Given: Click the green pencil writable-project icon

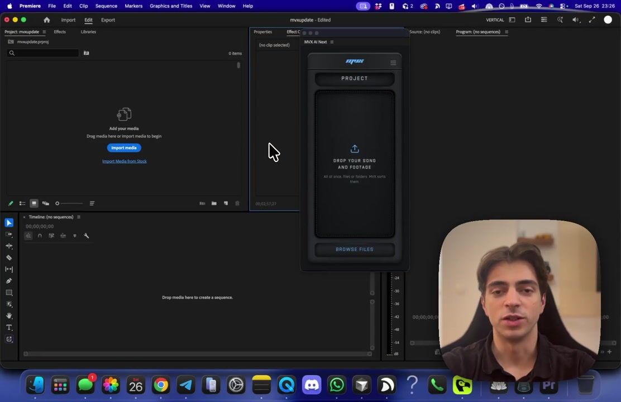Looking at the screenshot, I should click(x=11, y=203).
